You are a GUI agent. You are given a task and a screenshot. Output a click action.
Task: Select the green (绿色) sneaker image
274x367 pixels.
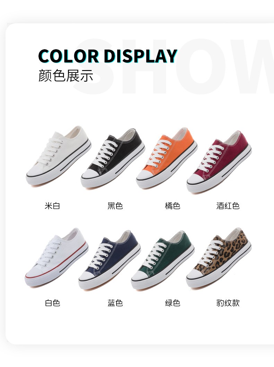coord(163,260)
